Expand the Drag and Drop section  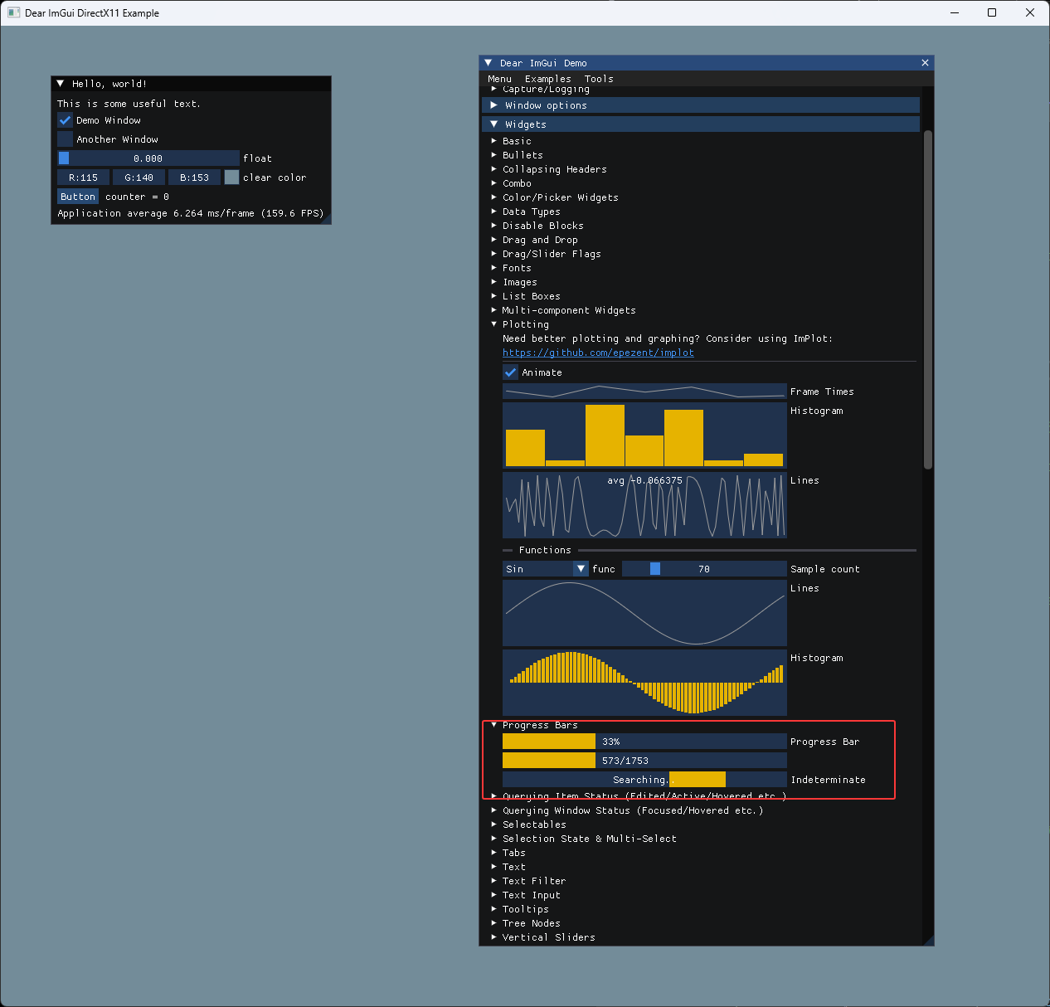[x=540, y=240]
